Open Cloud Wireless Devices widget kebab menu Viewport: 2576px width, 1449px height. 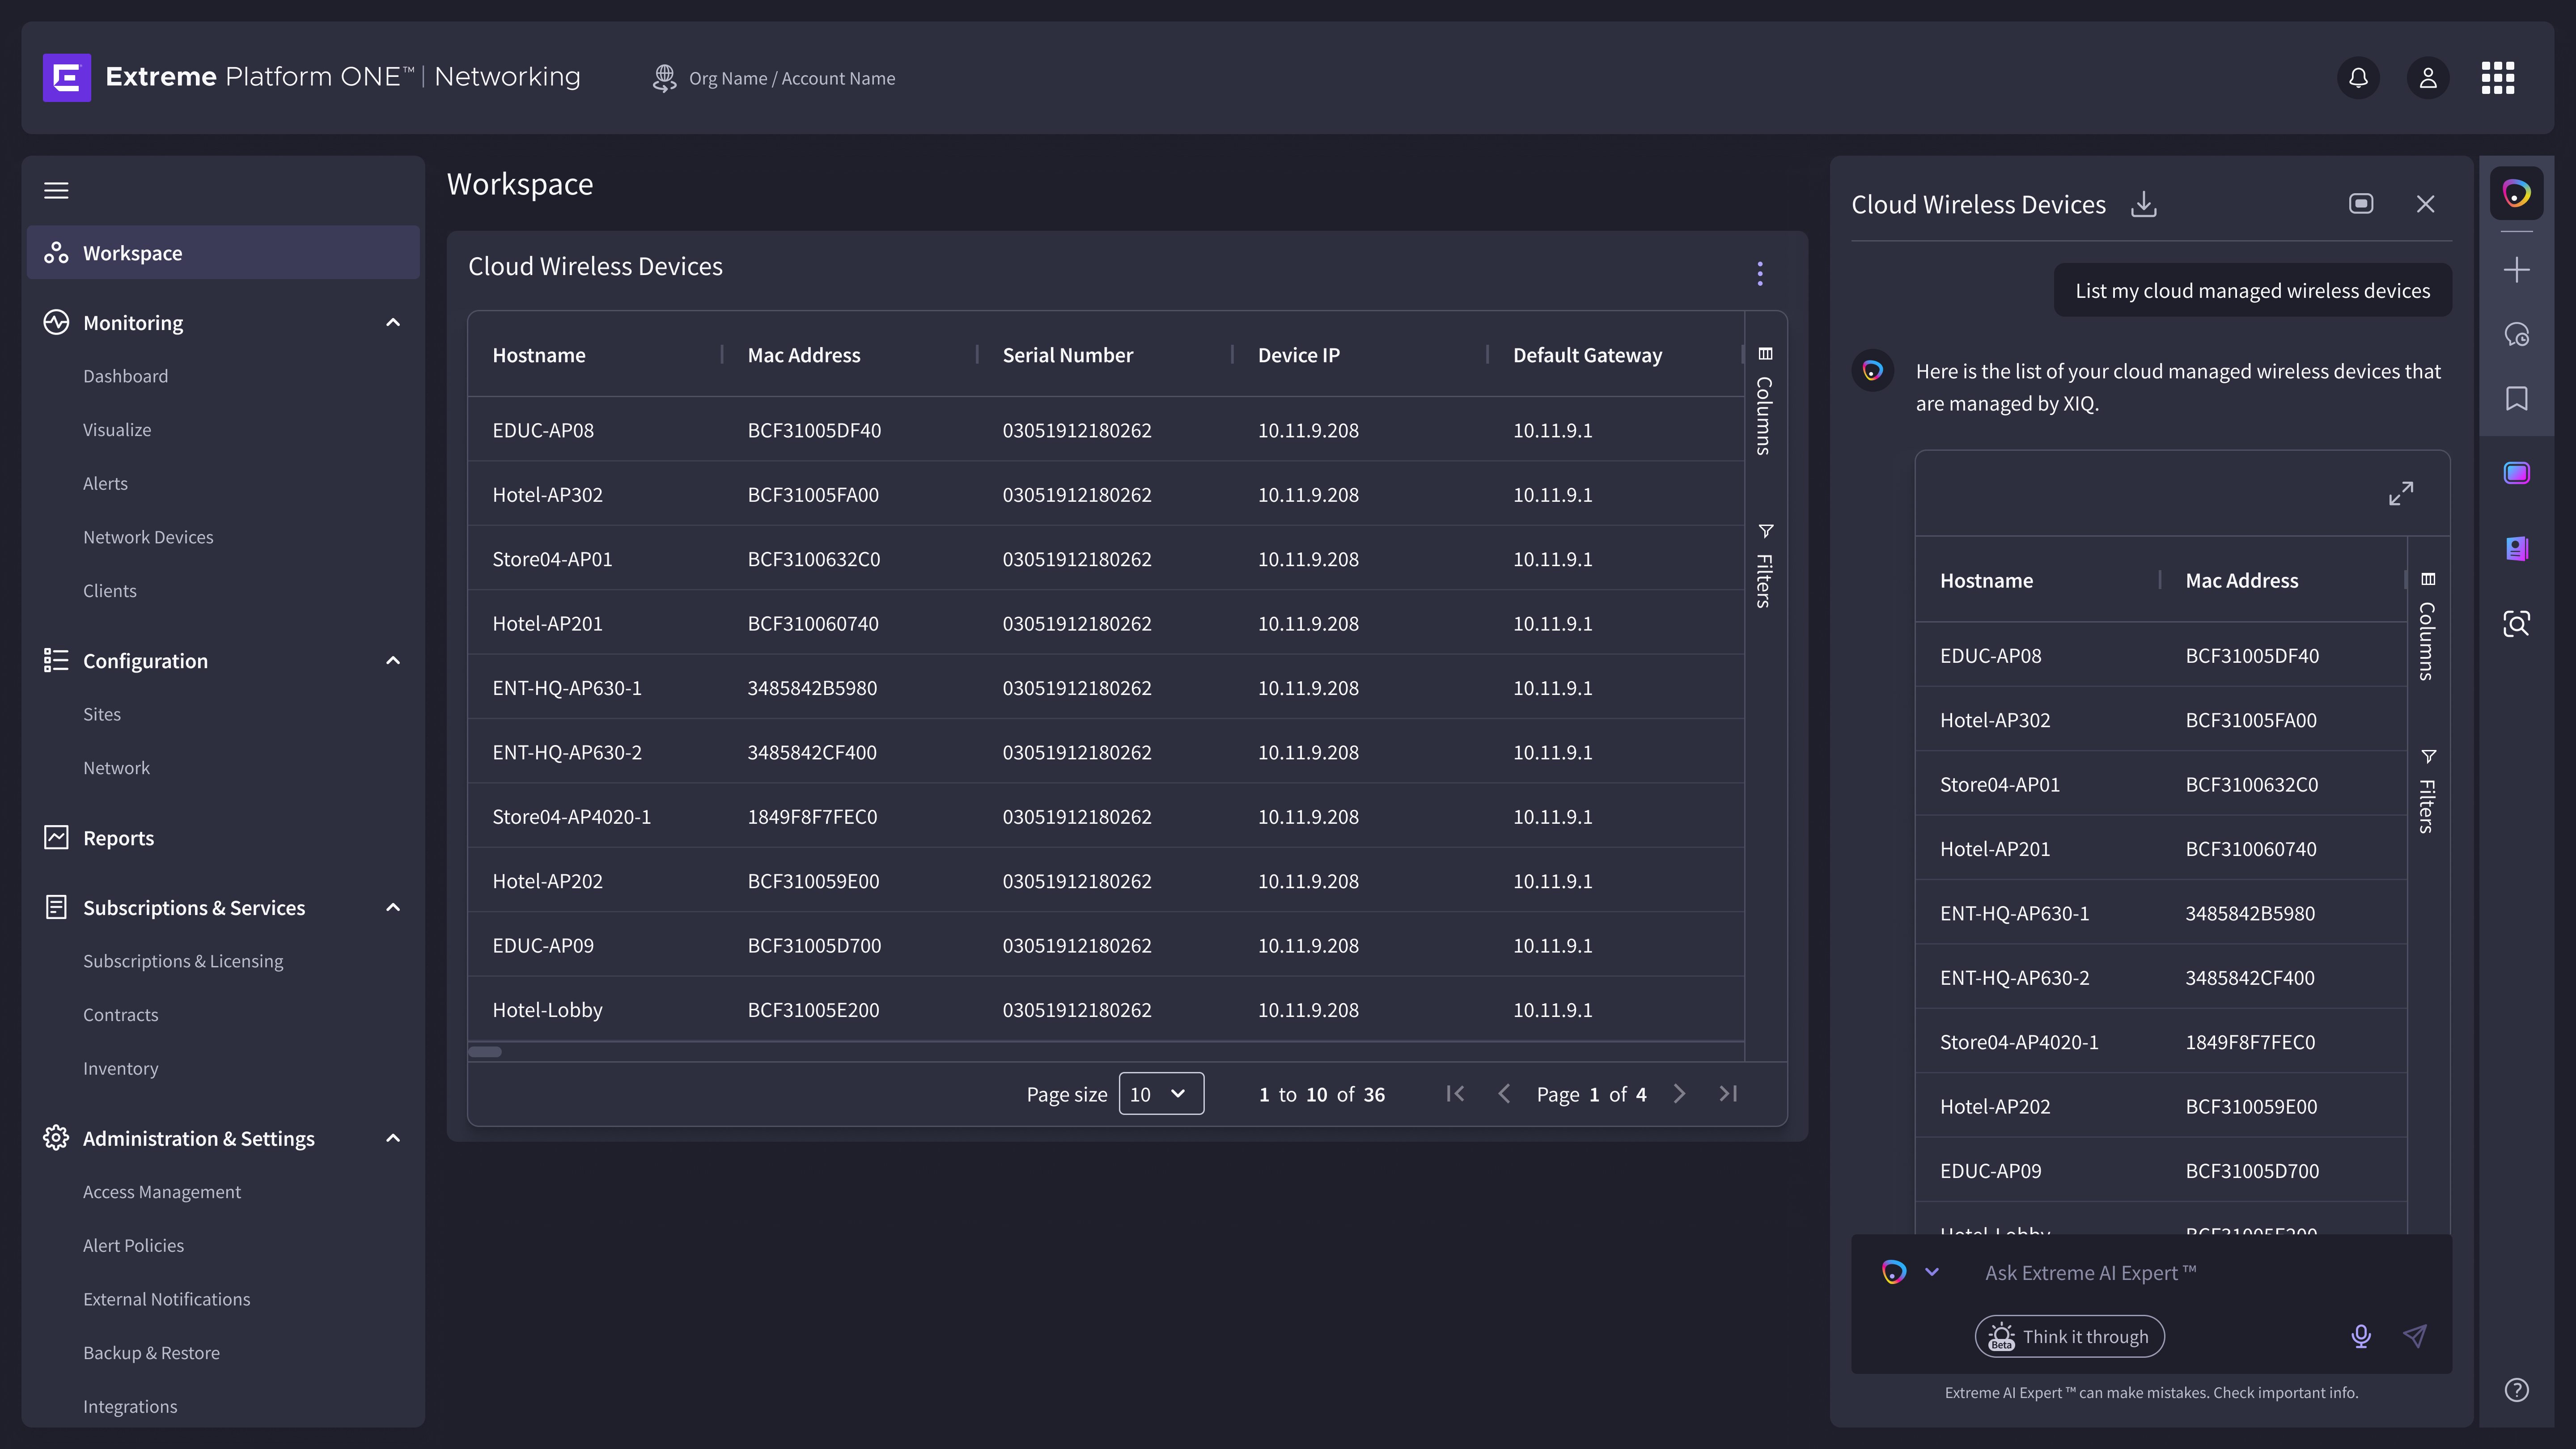coord(1760,273)
